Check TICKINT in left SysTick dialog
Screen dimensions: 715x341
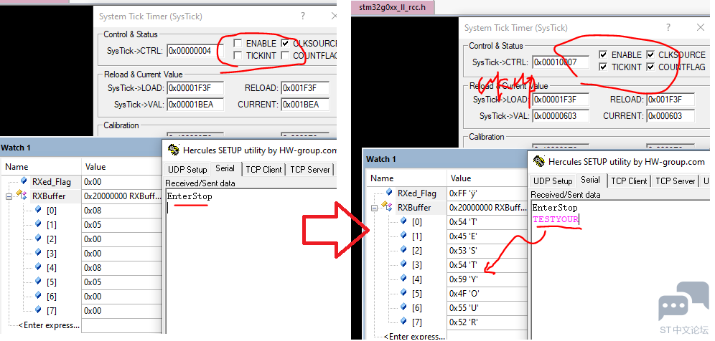(x=238, y=56)
